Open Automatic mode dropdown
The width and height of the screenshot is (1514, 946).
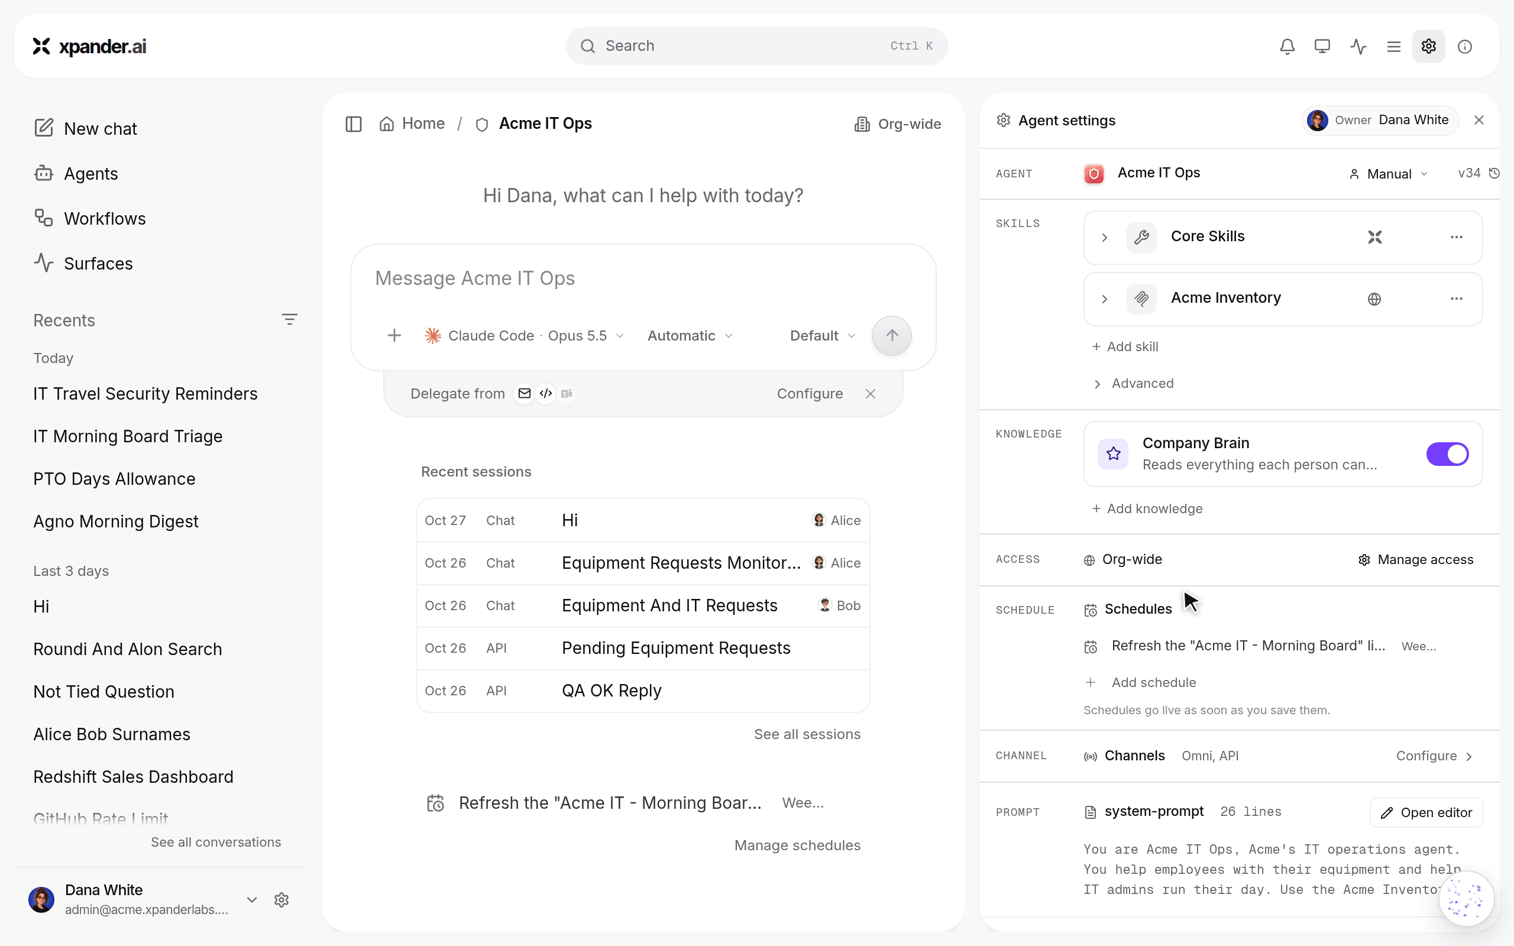coord(690,336)
